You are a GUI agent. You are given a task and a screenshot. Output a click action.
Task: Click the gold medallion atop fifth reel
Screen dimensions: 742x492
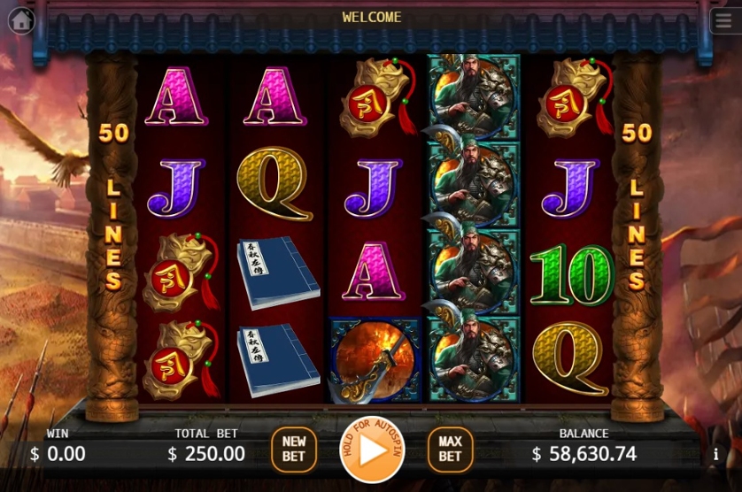pos(574,97)
